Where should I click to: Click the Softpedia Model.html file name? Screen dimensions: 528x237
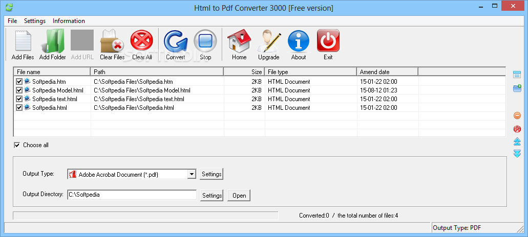(x=57, y=90)
